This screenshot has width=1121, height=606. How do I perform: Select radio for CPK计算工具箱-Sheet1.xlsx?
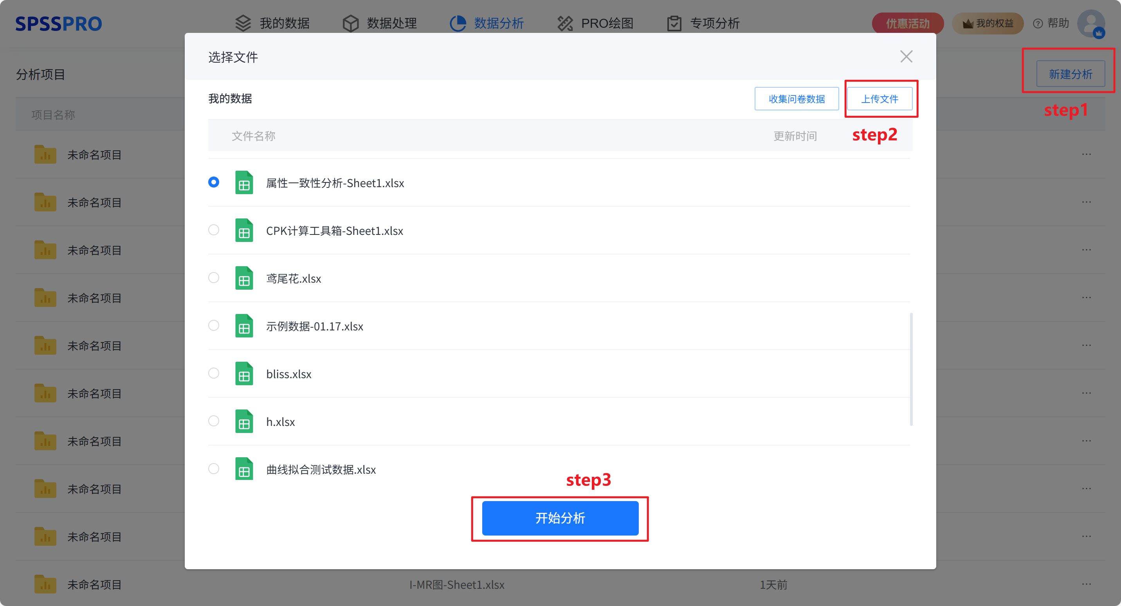coord(214,230)
